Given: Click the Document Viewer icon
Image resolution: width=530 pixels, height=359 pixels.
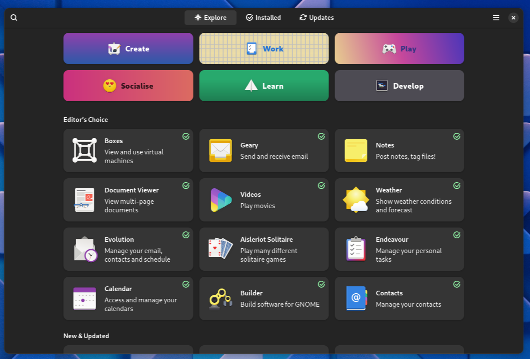Looking at the screenshot, I should coord(84,200).
